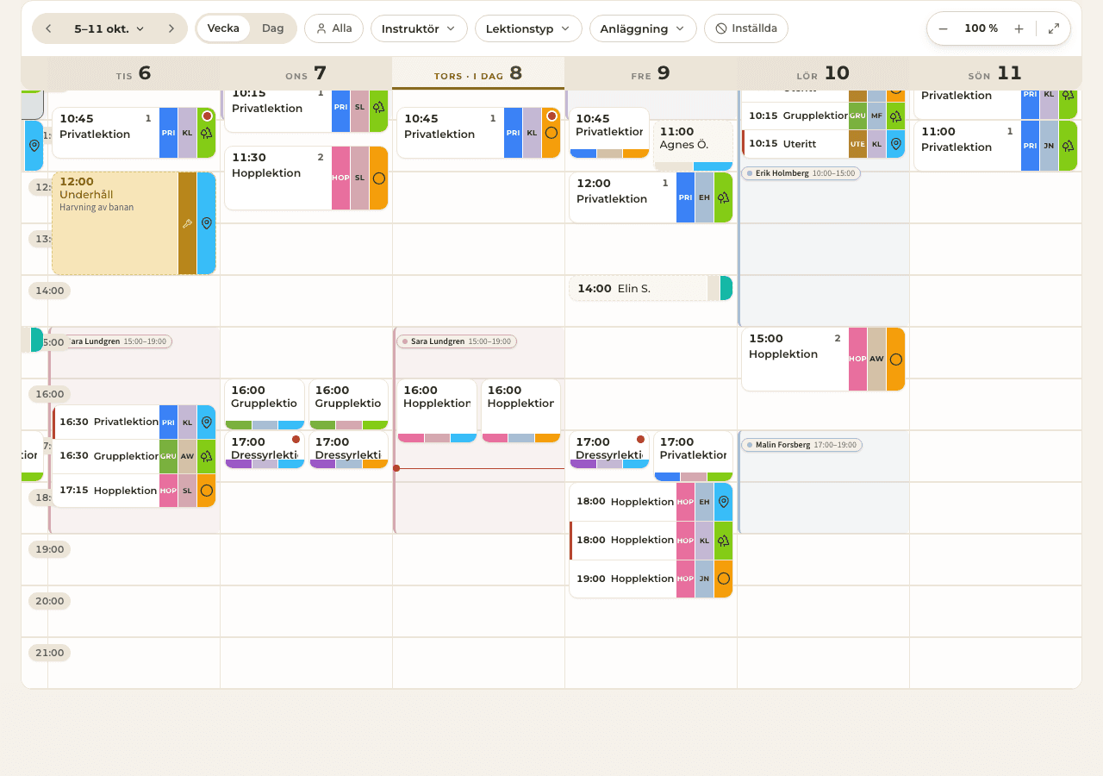Click the zoom in plus icon
Viewport: 1103px width, 776px height.
click(1019, 28)
